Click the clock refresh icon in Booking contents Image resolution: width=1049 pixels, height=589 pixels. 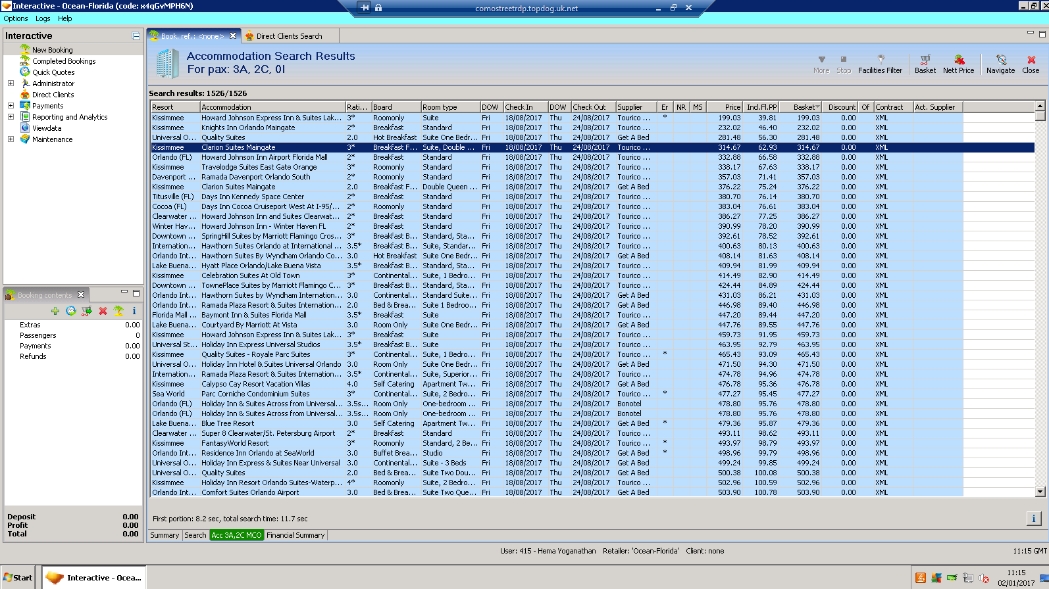point(71,311)
